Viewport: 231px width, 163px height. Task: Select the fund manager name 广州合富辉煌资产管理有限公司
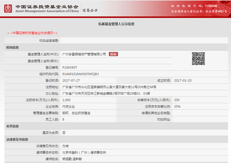[x=84, y=54]
